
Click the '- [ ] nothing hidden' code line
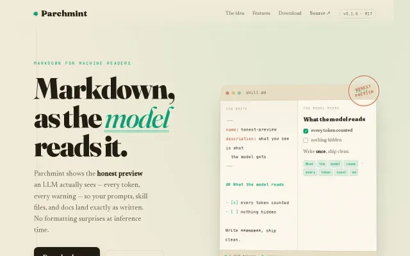[x=251, y=212]
